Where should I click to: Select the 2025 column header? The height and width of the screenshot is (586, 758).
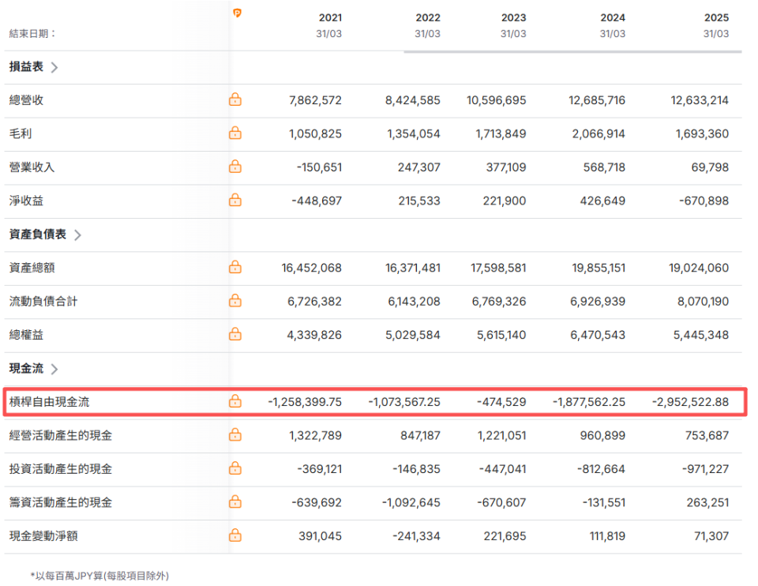click(716, 17)
